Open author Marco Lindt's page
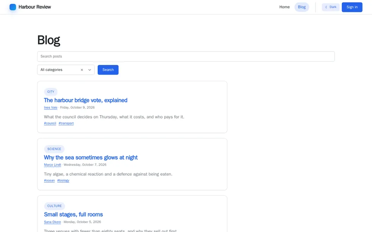The width and height of the screenshot is (372, 232). click(x=52, y=165)
